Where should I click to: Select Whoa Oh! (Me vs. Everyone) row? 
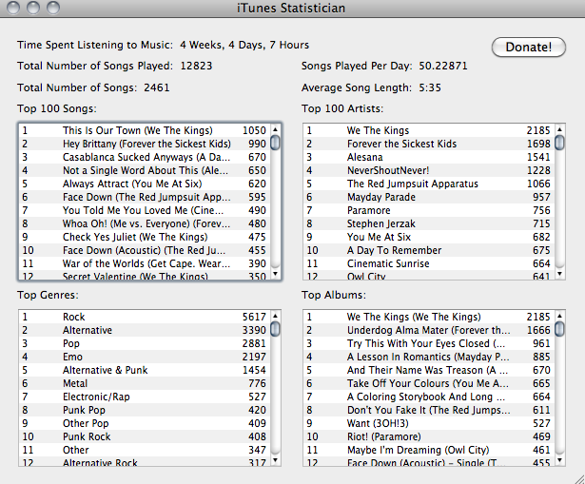[x=145, y=223]
